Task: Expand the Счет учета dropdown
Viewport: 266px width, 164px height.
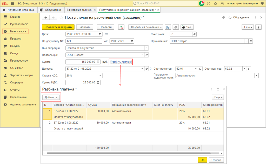Action: (190, 34)
